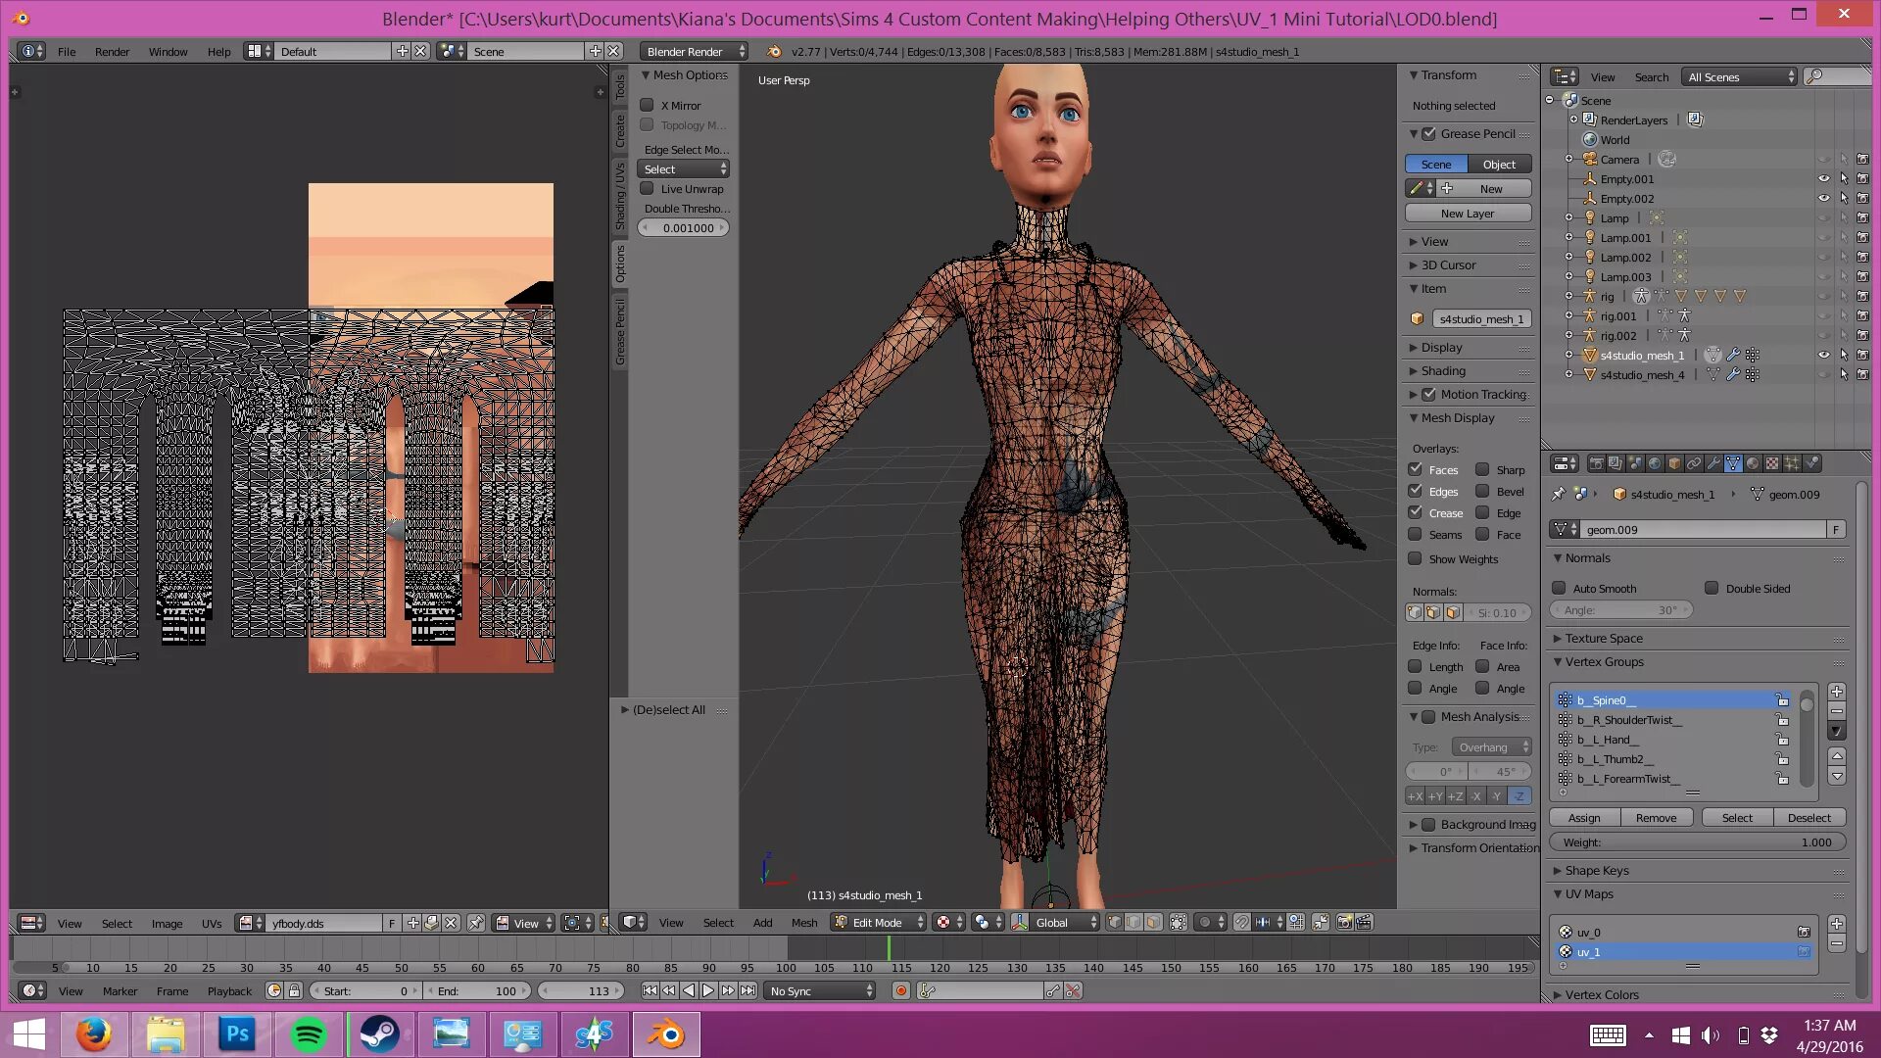Toggle the Faces overlay checkbox
Image resolution: width=1881 pixels, height=1058 pixels.
[x=1415, y=469]
